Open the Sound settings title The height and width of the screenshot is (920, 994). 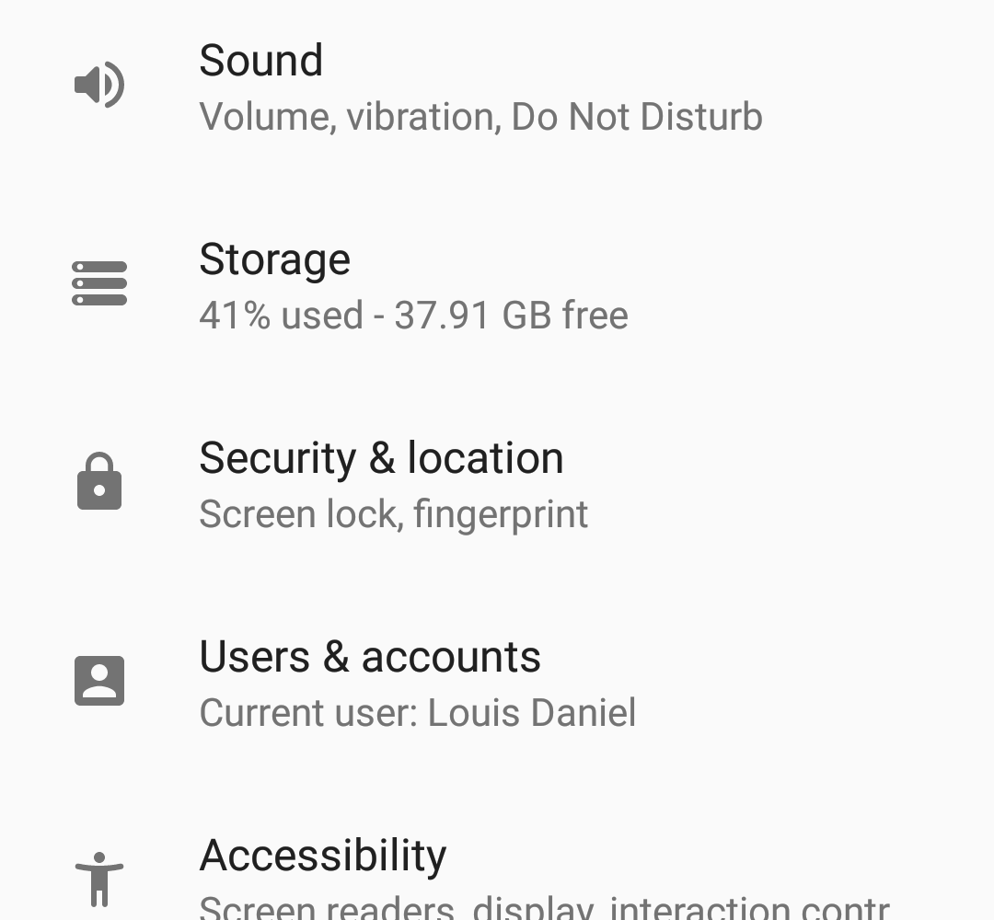click(x=261, y=61)
